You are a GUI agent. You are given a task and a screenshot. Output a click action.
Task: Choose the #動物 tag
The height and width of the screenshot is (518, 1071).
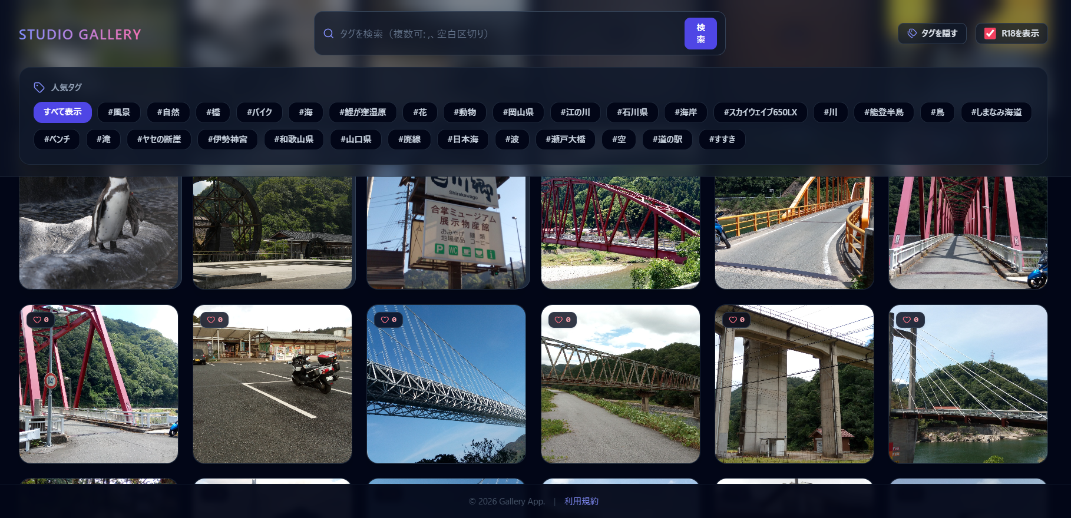[x=465, y=112]
